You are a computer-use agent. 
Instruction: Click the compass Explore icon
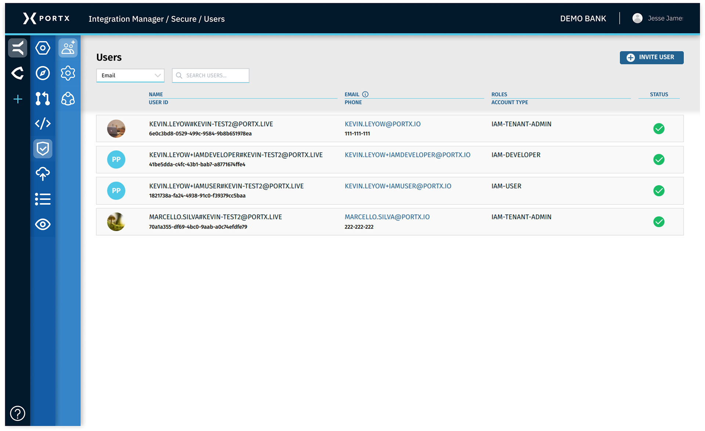pos(43,73)
